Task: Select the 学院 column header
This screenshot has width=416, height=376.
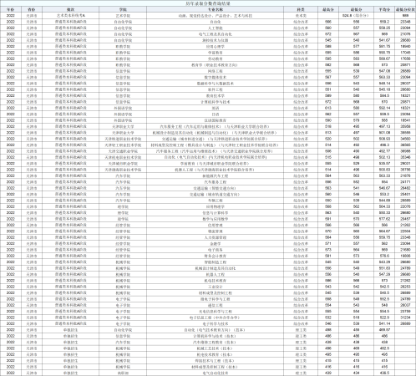Action: [123, 9]
